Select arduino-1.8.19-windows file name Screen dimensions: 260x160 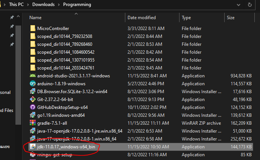[61, 84]
